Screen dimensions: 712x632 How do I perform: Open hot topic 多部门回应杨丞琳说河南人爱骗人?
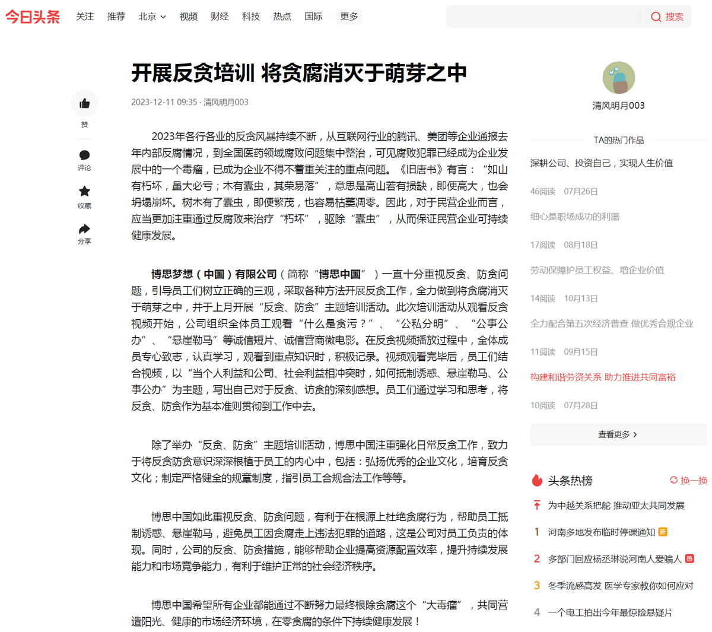click(615, 559)
